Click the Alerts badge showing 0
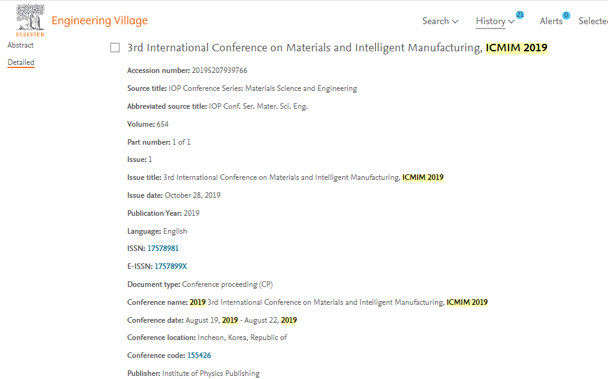The height and width of the screenshot is (379, 608). 566,15
